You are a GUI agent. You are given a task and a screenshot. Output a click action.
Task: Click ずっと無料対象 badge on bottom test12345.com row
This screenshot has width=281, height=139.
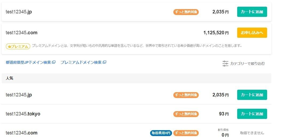click(186, 133)
